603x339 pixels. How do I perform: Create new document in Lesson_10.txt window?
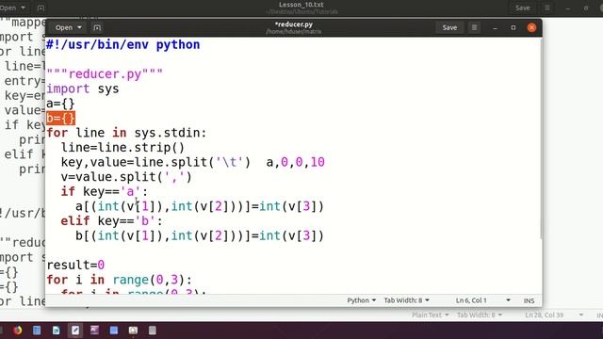click(41, 8)
